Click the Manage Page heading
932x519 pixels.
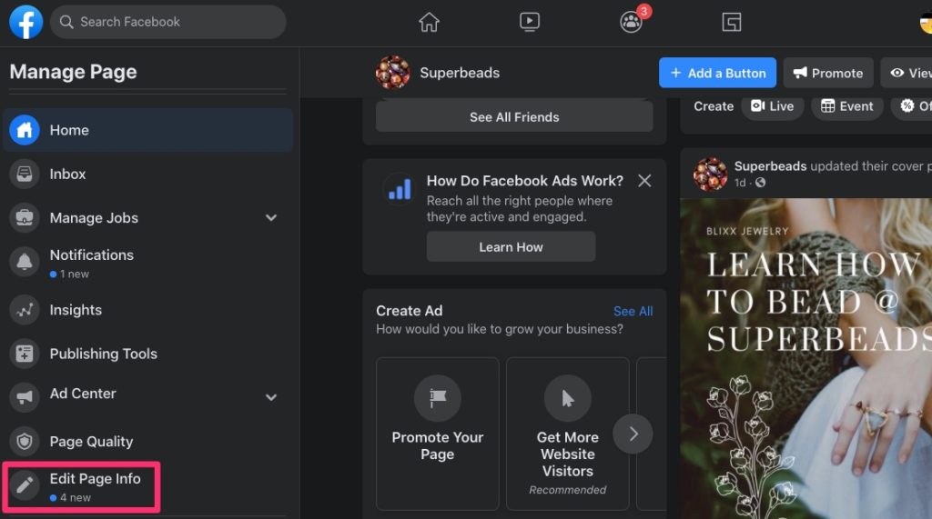(73, 72)
